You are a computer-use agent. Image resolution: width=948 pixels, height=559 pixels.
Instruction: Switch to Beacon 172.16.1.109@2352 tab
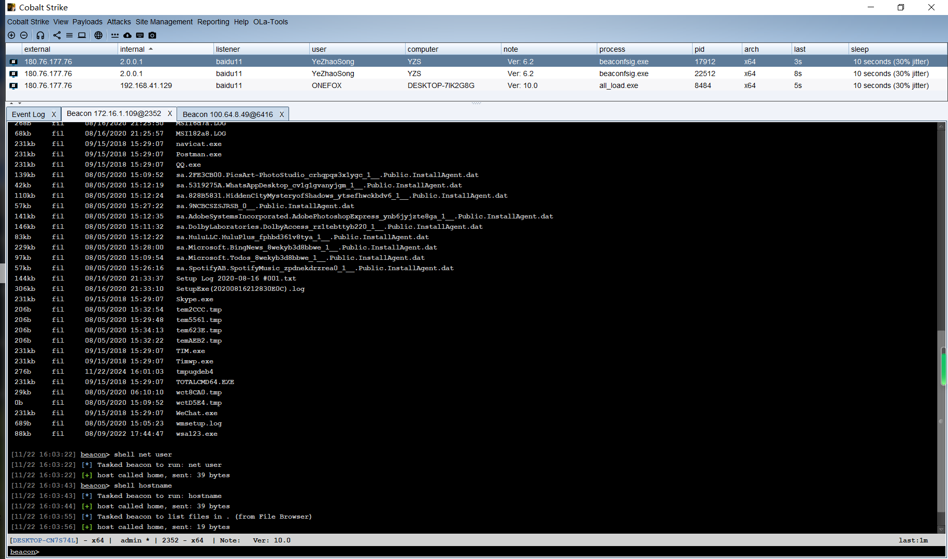point(114,113)
